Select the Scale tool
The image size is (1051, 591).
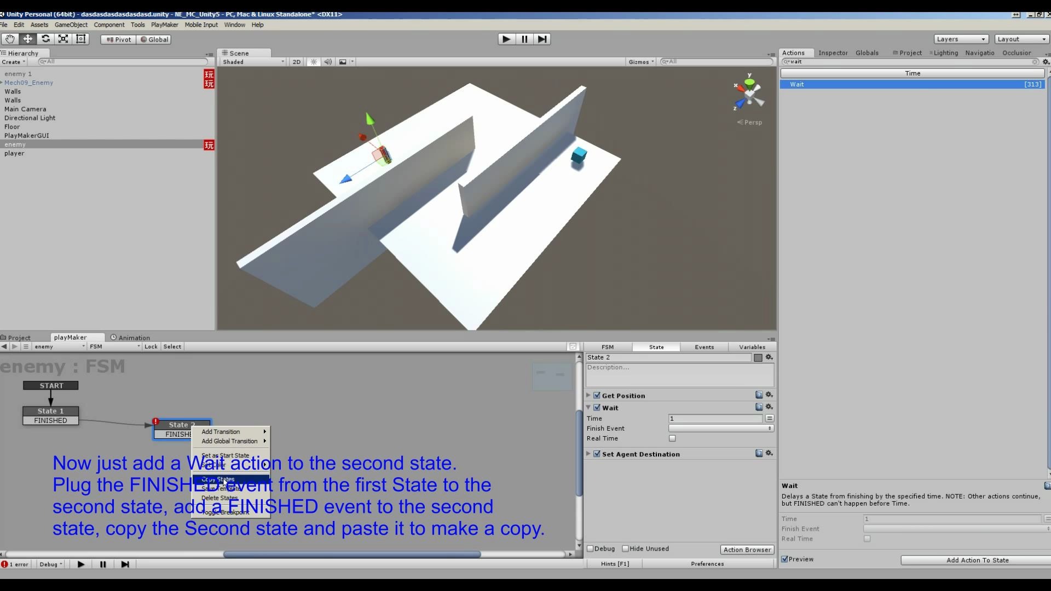click(63, 39)
